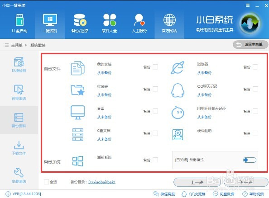Click the 当前系统 Windows logo icon

coord(78,161)
